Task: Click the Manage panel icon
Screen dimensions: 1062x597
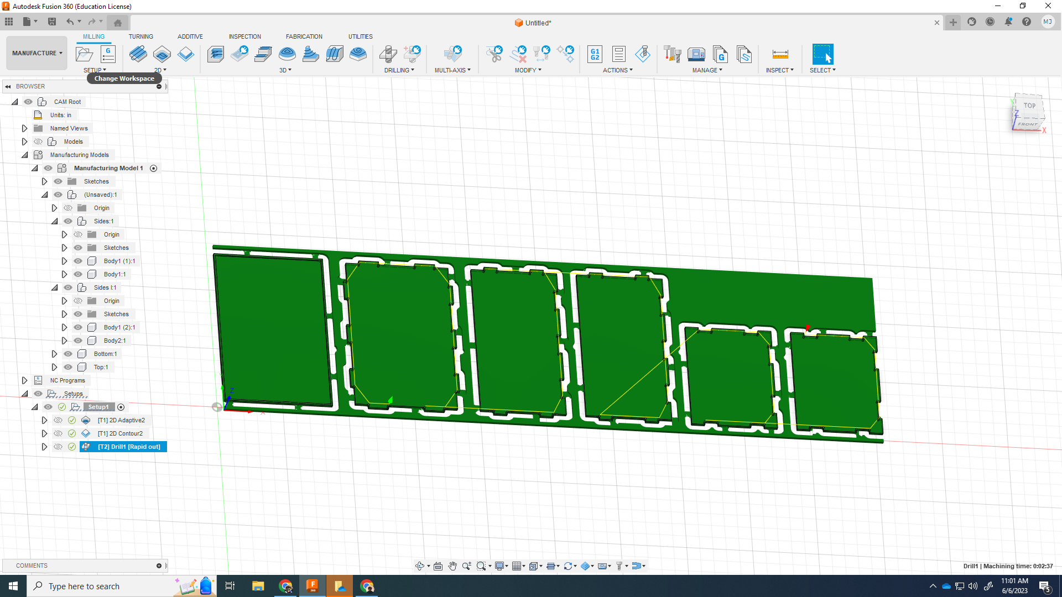Action: click(x=707, y=70)
